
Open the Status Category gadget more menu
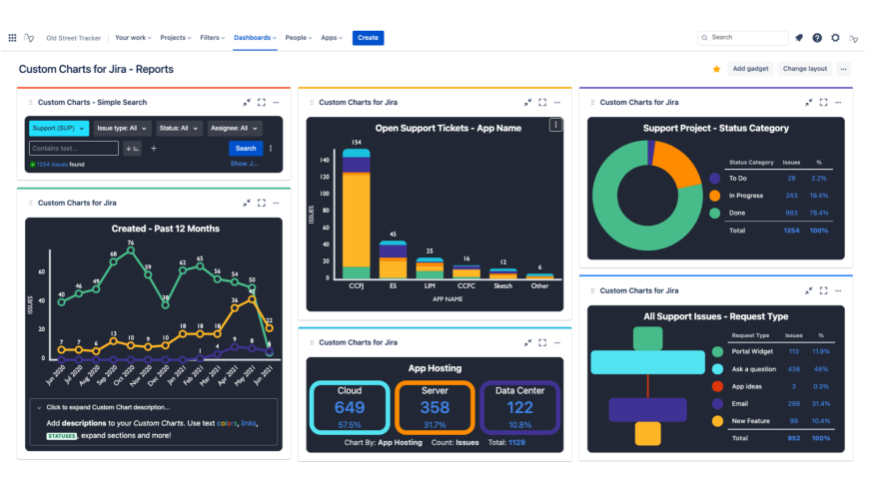click(838, 102)
